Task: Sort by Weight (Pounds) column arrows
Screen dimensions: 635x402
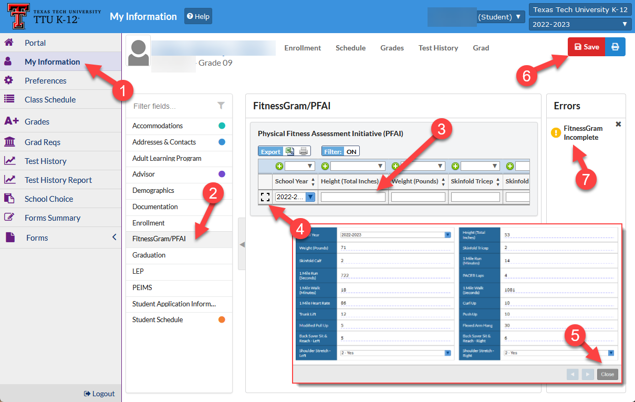Action: 443,181
